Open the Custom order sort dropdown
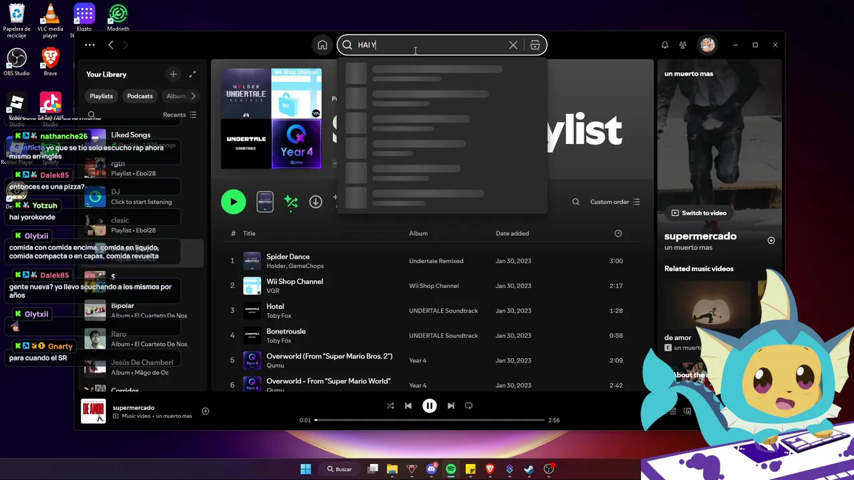This screenshot has height=480, width=854. pos(615,202)
